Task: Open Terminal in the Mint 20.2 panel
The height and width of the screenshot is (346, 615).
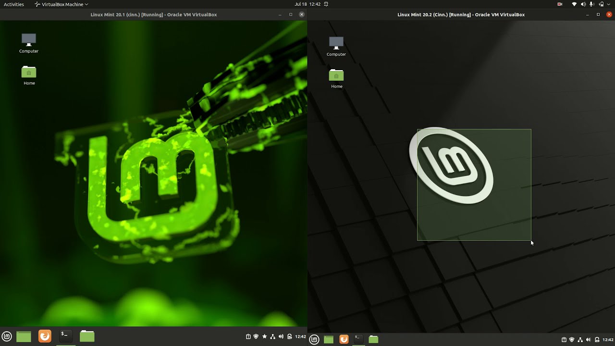Action: coord(358,339)
